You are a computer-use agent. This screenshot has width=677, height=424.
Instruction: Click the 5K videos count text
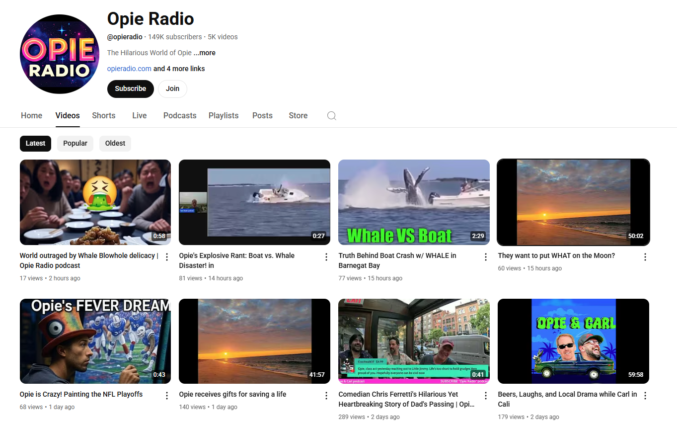223,37
